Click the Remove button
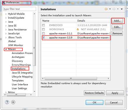 pos(117,33)
